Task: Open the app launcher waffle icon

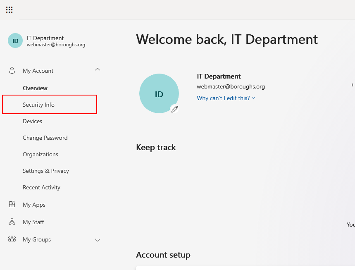Action: (x=9, y=10)
